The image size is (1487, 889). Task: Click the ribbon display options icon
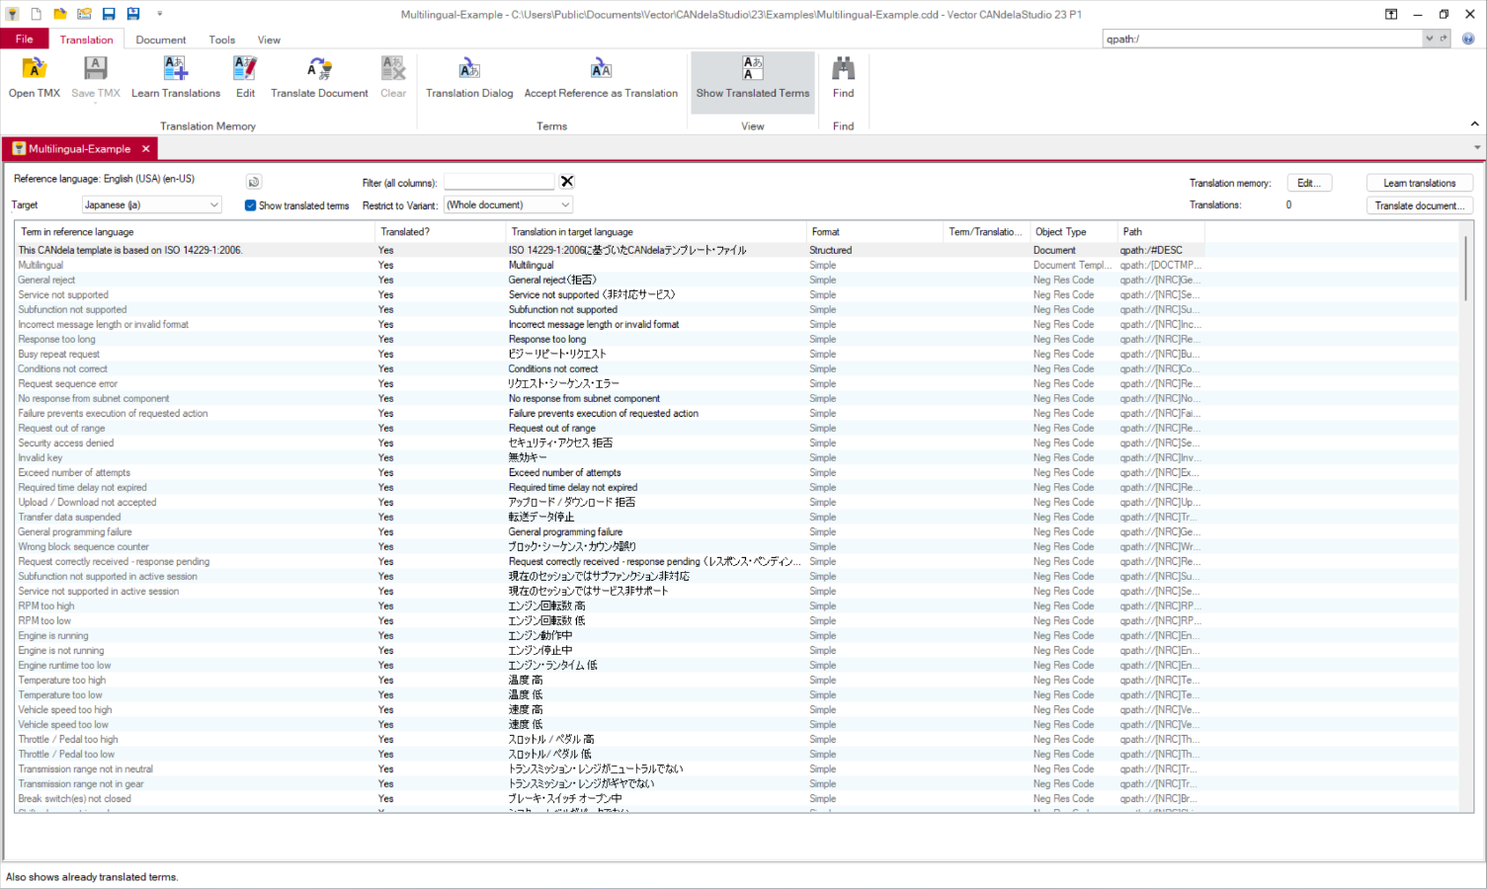point(1391,14)
